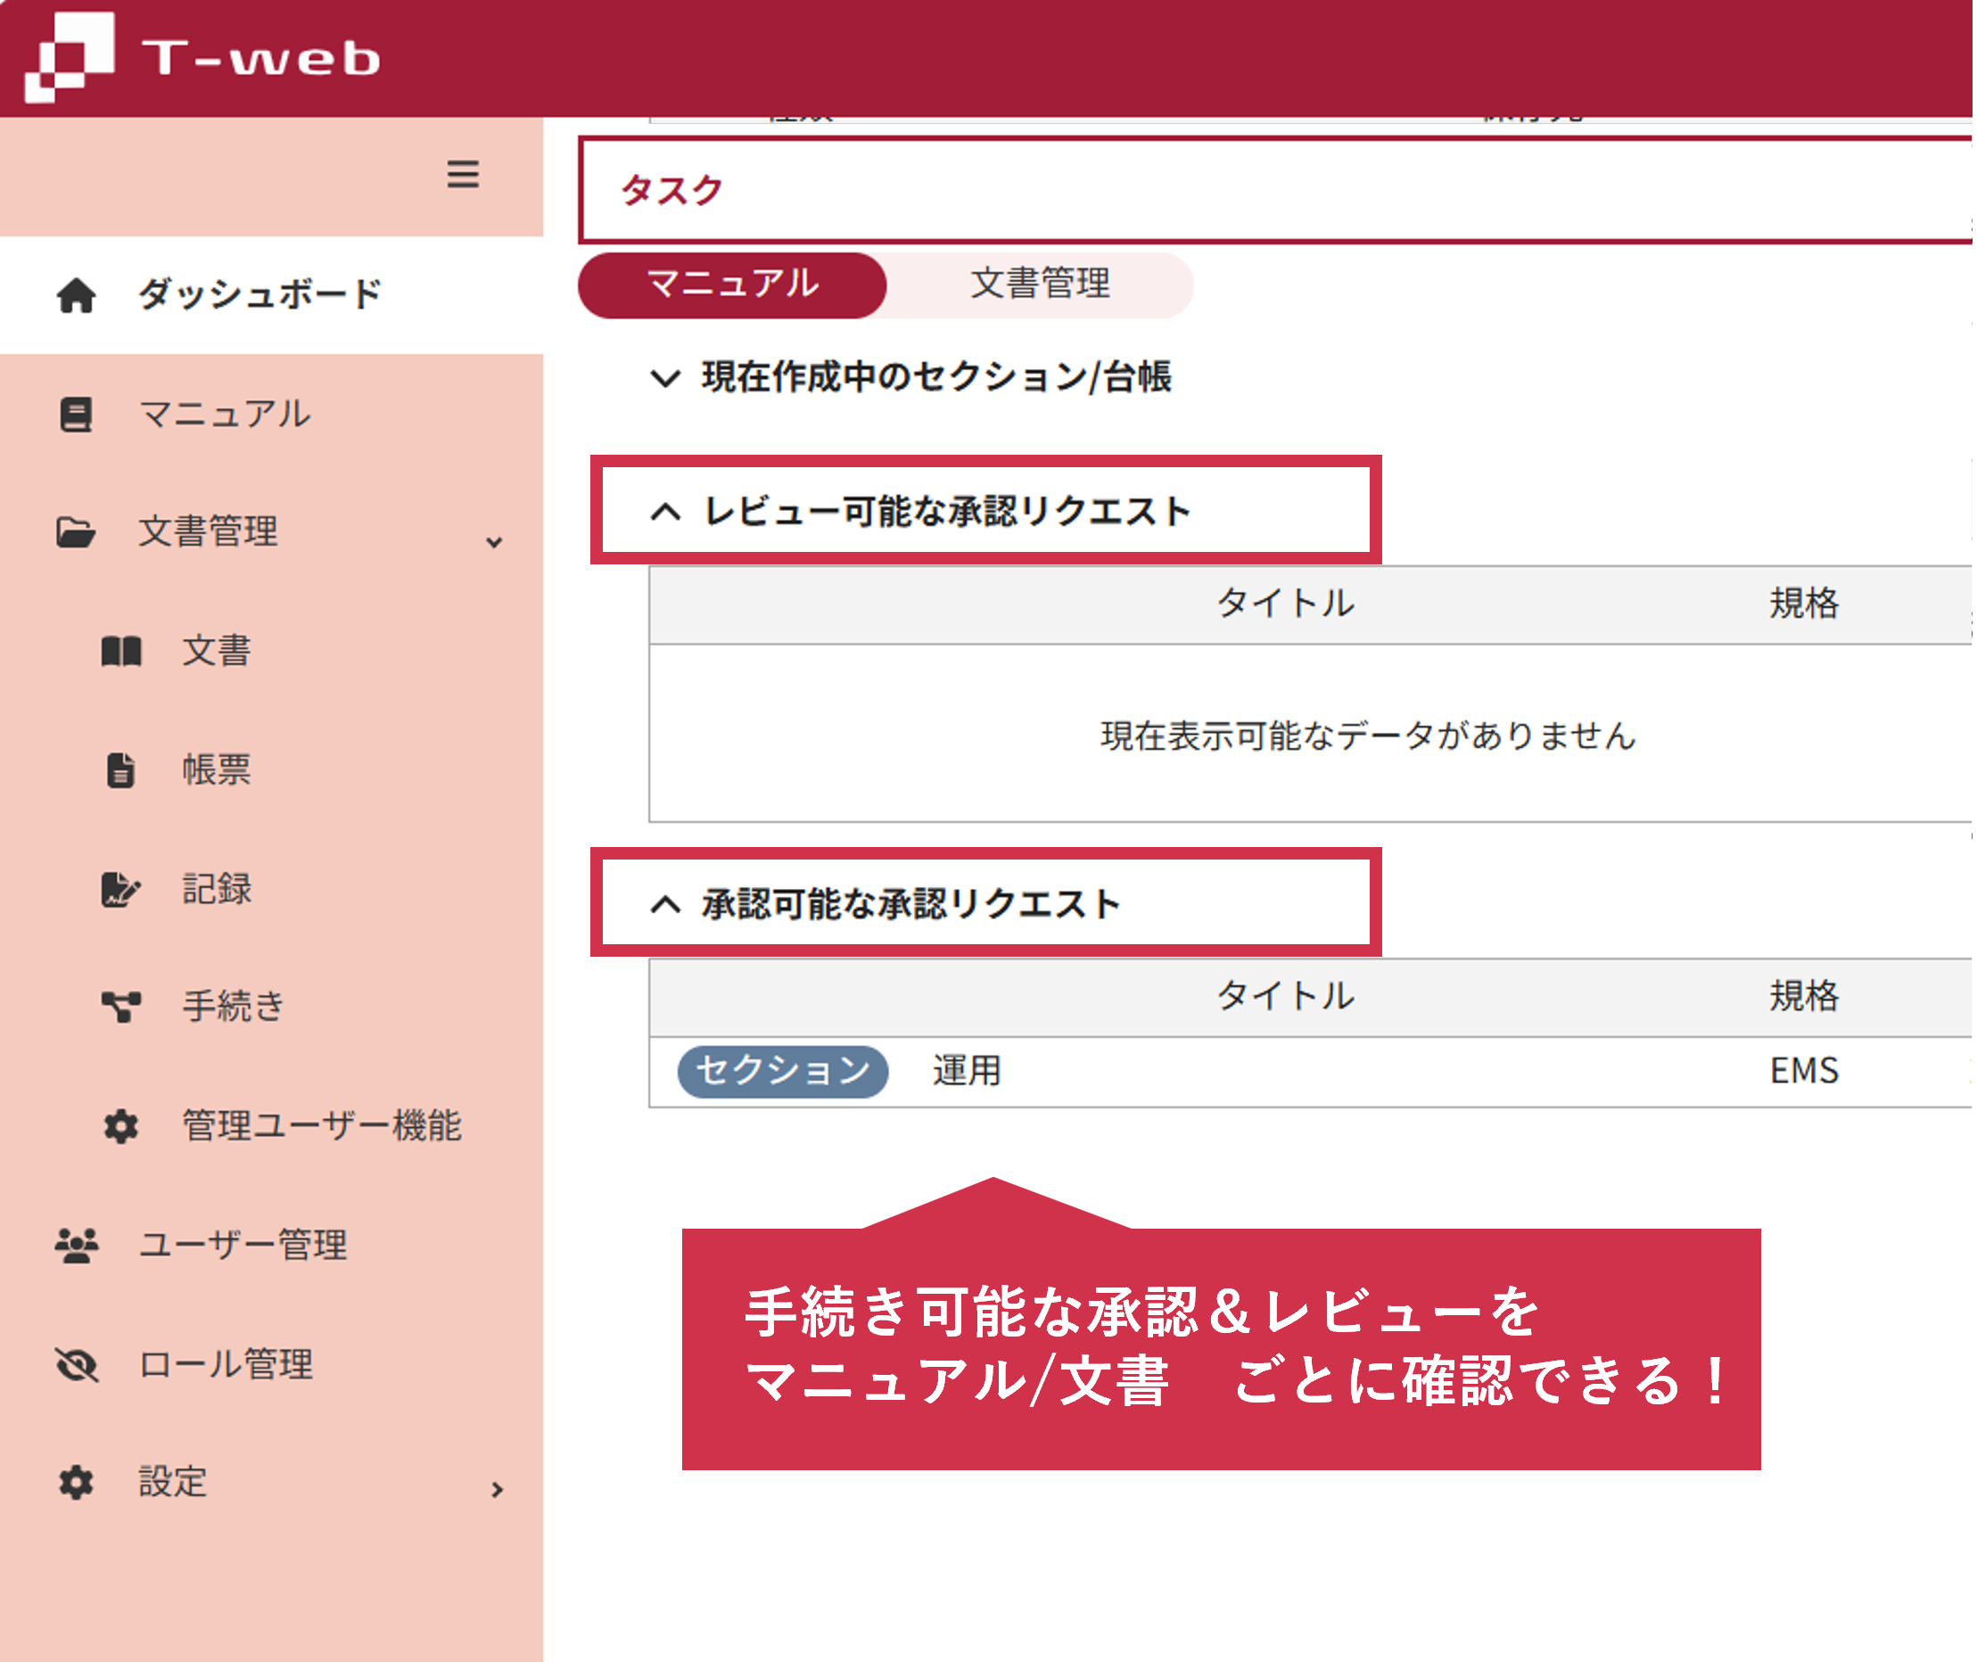Click the Manual book icon in sidebar

coord(77,415)
